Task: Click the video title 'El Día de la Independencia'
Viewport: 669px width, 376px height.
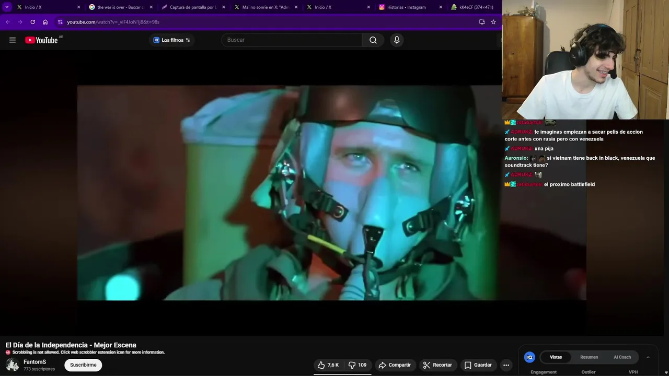Action: [x=71, y=345]
